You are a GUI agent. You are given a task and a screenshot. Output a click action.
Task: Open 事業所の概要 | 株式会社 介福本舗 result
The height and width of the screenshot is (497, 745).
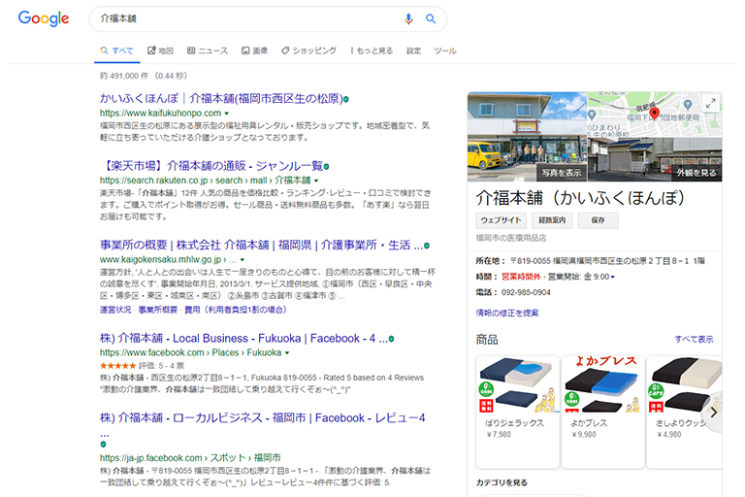coord(261,245)
